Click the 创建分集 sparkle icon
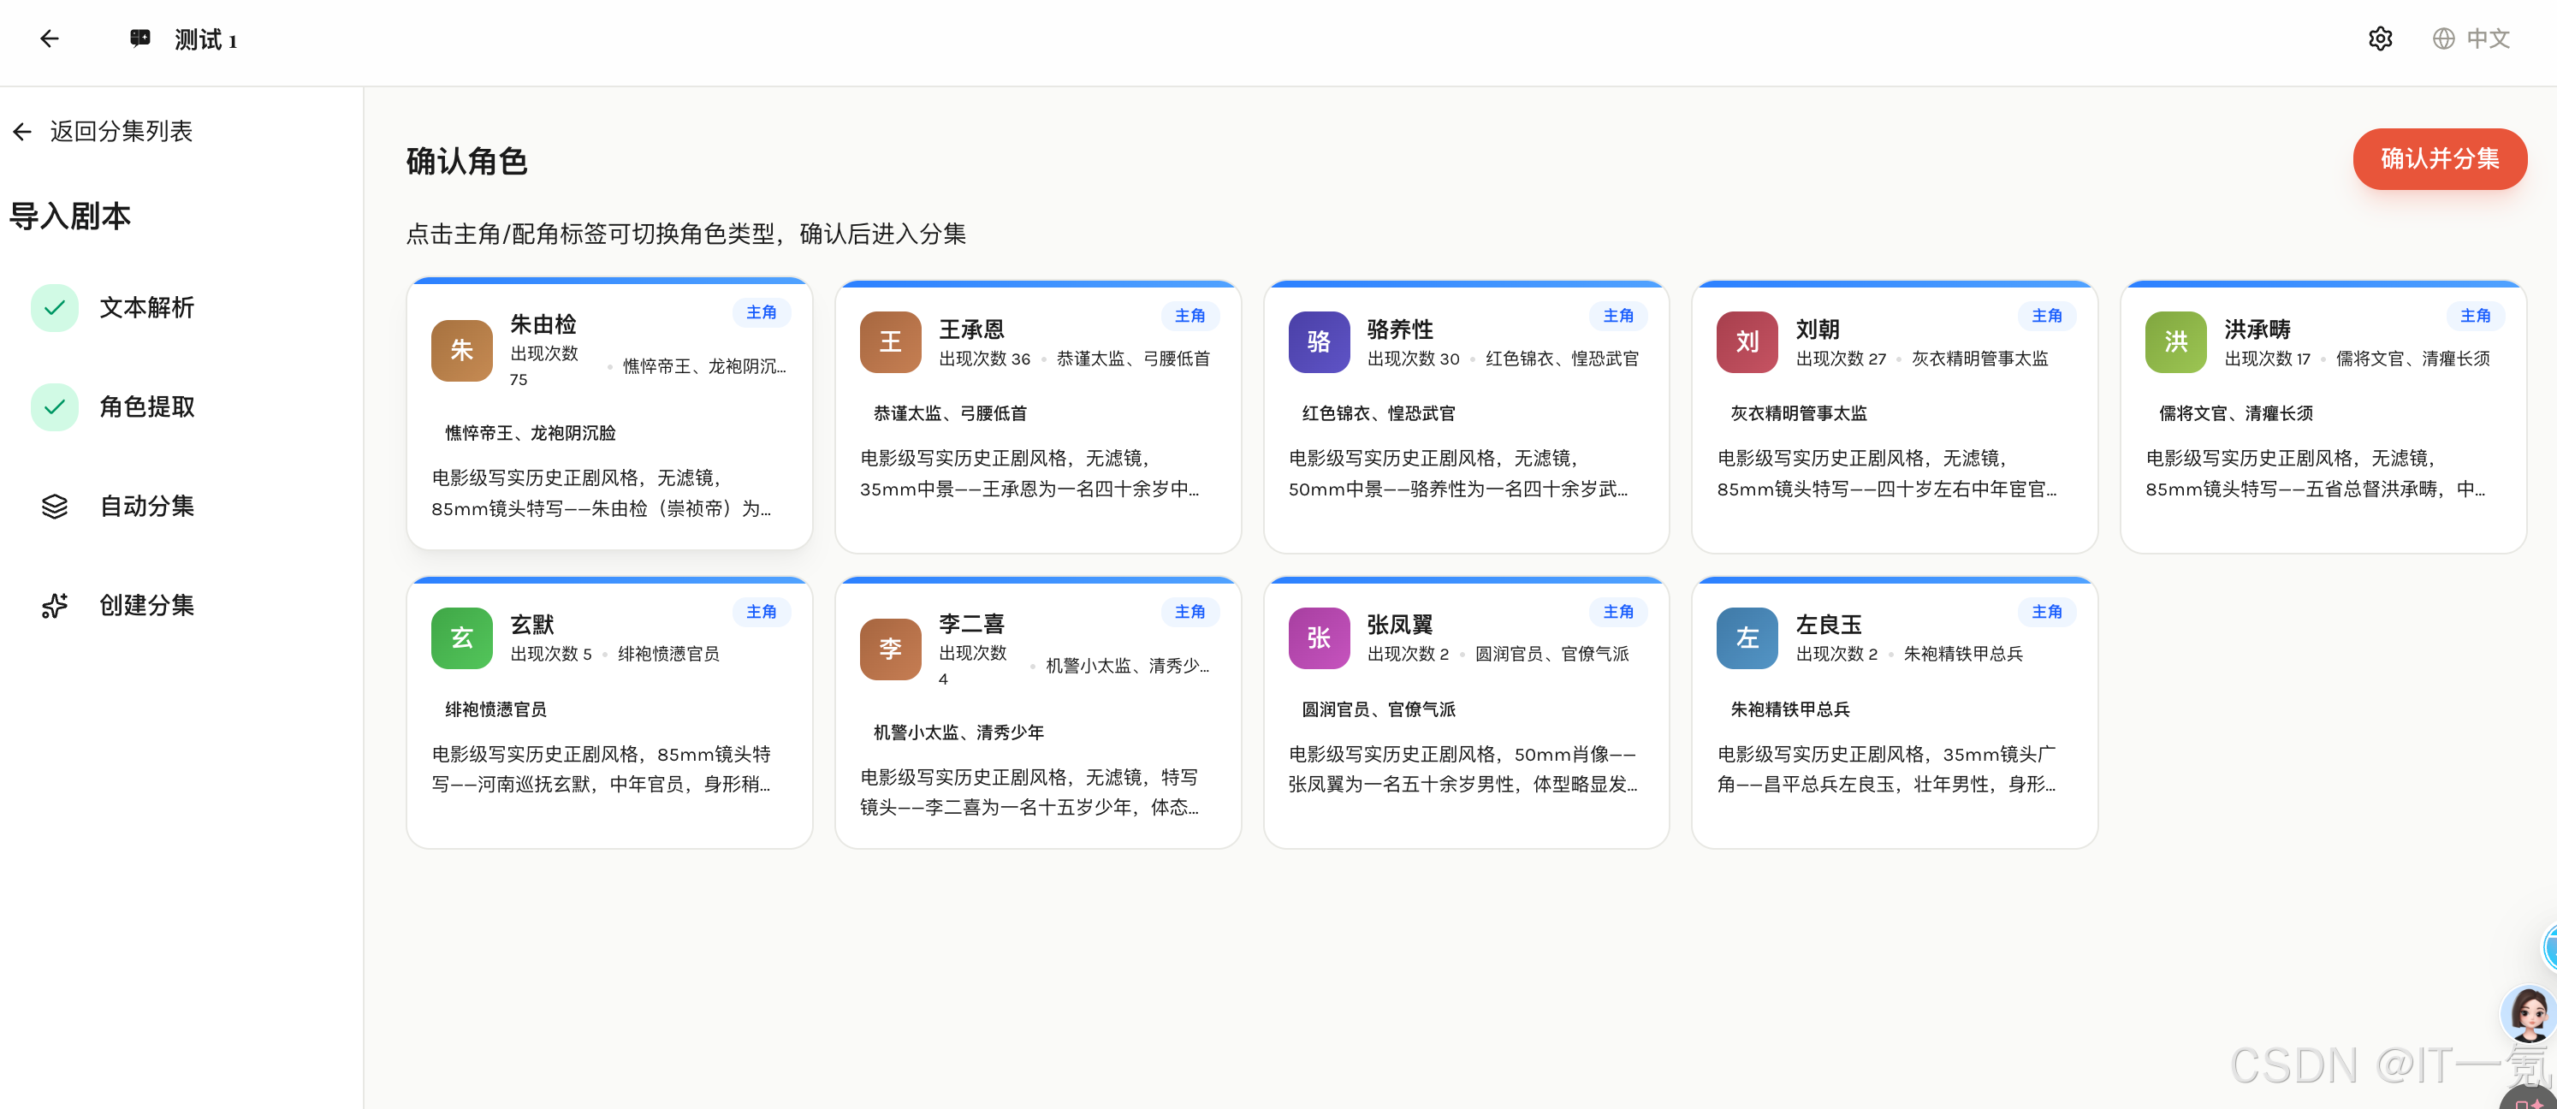This screenshot has height=1109, width=2557. [55, 606]
